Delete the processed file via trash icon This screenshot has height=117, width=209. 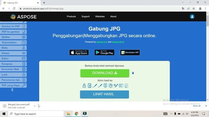point(133,73)
